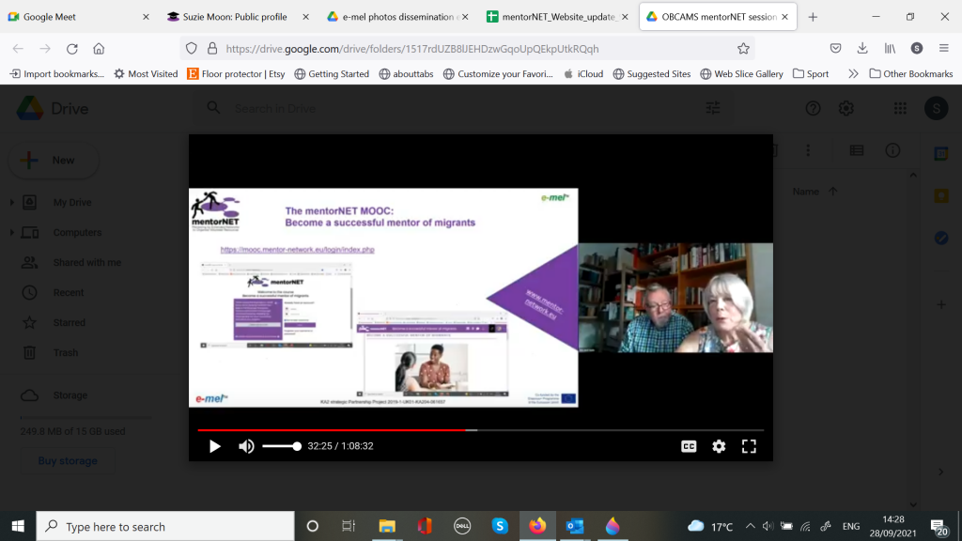Open Outlook from the taskbar
Image resolution: width=962 pixels, height=541 pixels.
click(574, 526)
